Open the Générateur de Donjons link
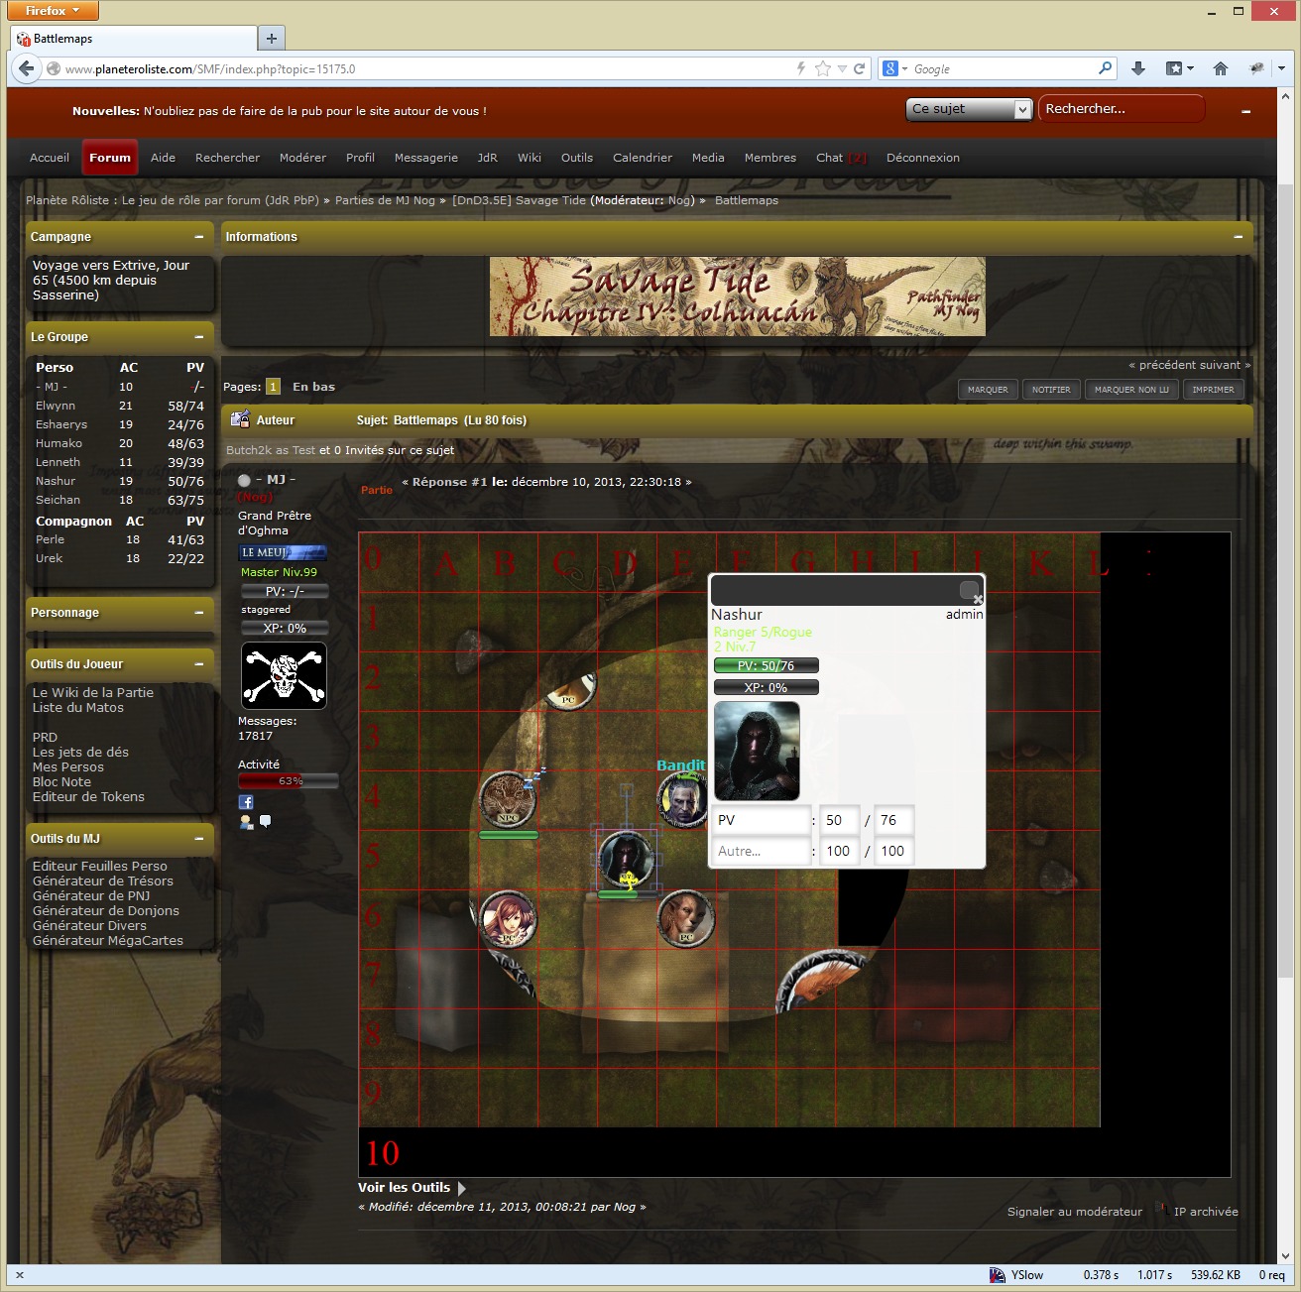The width and height of the screenshot is (1301, 1292). (106, 910)
